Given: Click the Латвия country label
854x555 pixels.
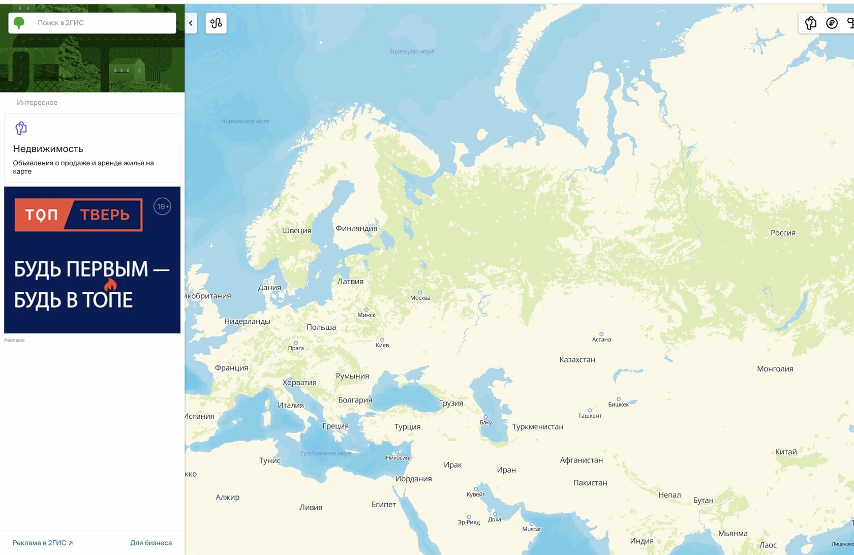Looking at the screenshot, I should point(350,282).
